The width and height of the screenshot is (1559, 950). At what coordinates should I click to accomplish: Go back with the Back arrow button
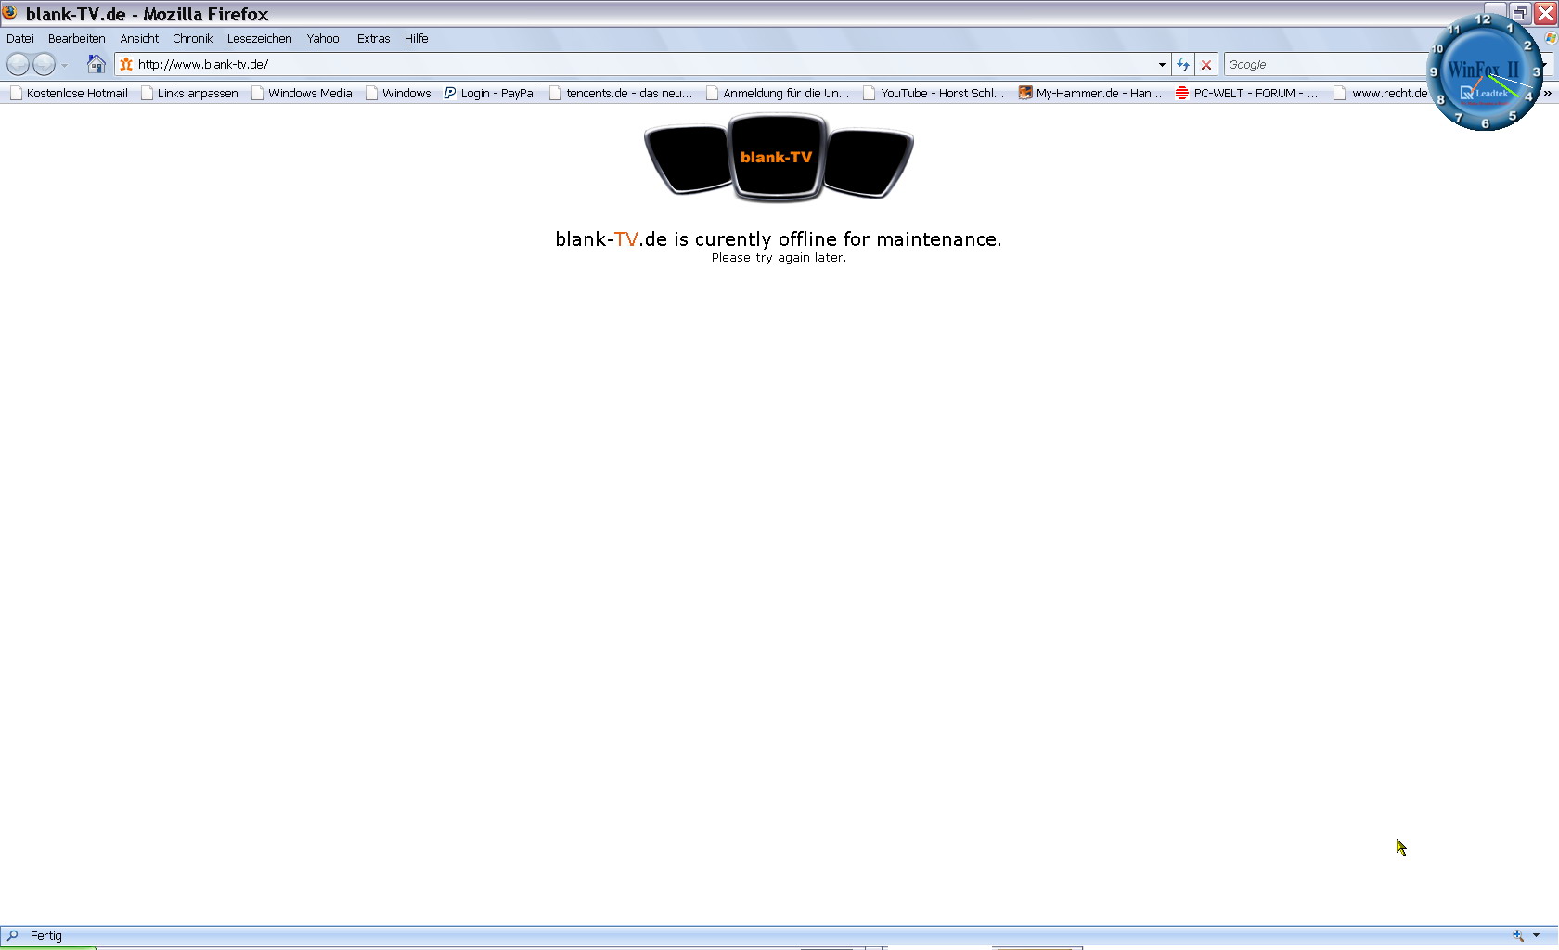(x=18, y=64)
